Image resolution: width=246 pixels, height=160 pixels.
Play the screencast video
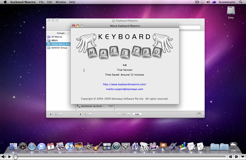tap(9, 157)
